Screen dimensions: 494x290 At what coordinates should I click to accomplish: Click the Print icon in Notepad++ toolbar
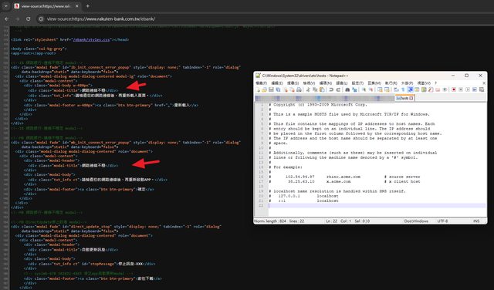pyautogui.click(x=299, y=89)
